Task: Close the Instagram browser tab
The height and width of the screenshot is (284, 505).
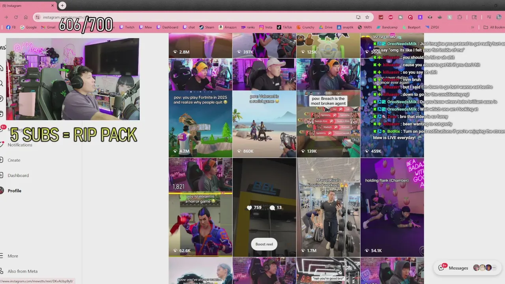Action: [53, 6]
